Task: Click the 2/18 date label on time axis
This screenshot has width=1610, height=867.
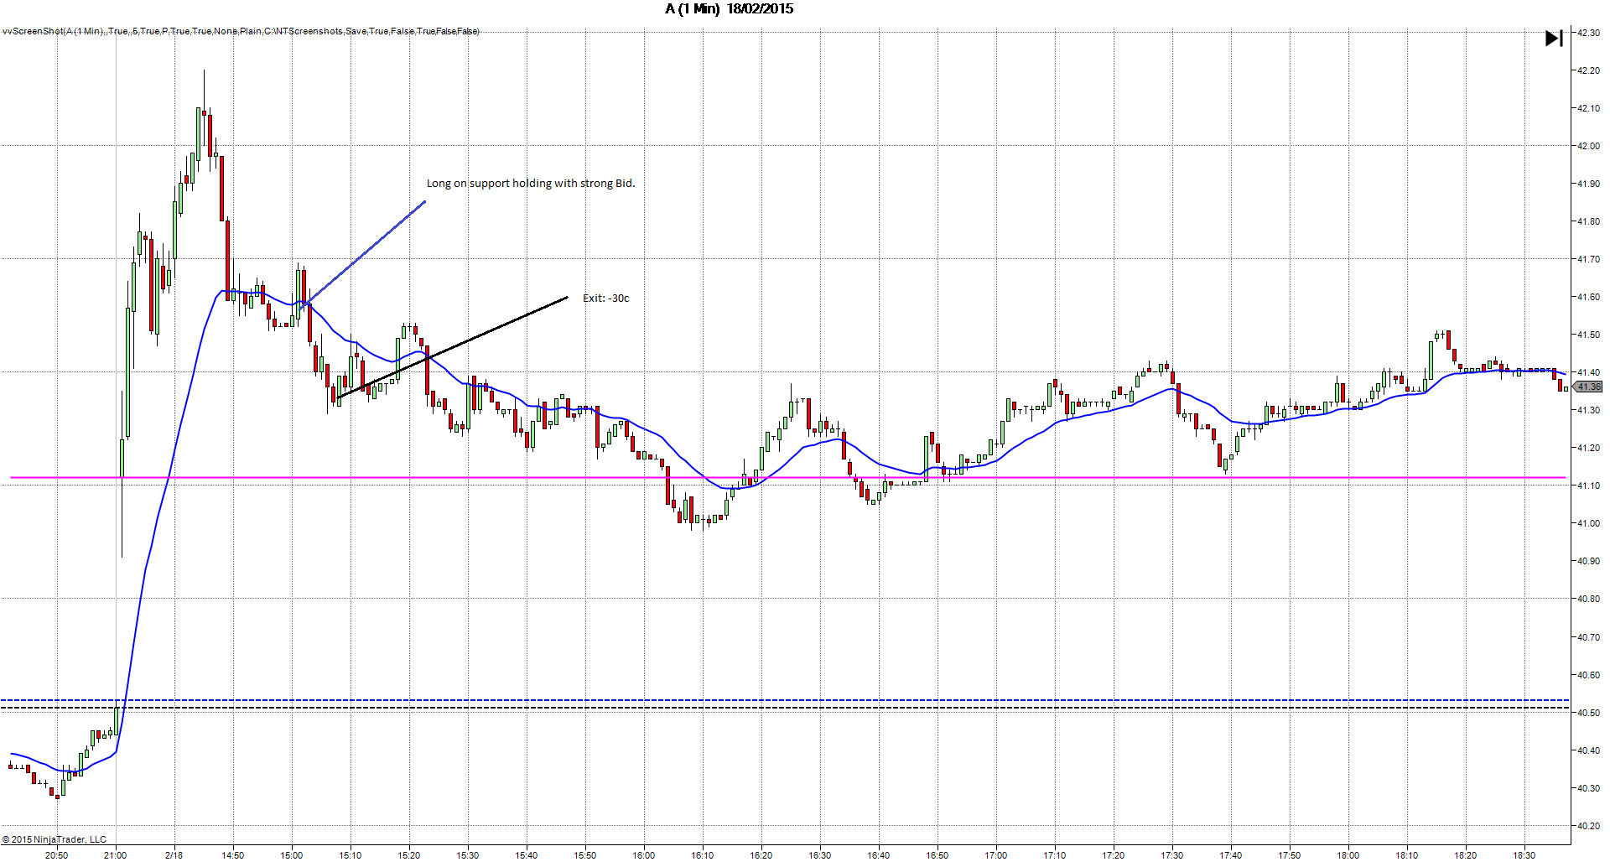Action: point(174,855)
